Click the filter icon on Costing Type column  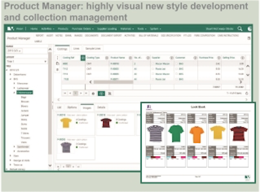click(107, 58)
